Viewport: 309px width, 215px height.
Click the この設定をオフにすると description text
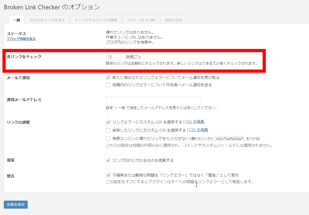[x=180, y=182]
